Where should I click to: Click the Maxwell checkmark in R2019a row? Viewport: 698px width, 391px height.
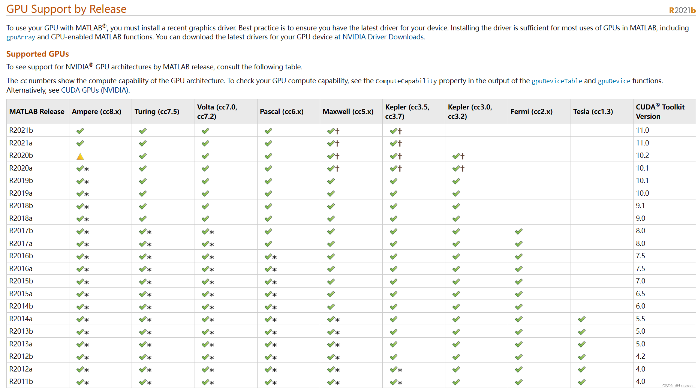point(331,194)
